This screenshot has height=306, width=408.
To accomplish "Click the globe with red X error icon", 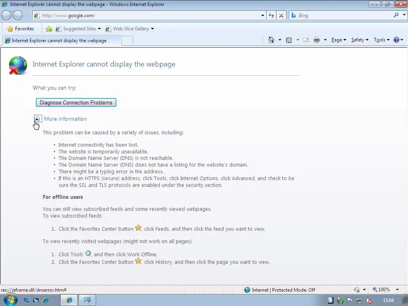I will (x=18, y=65).
